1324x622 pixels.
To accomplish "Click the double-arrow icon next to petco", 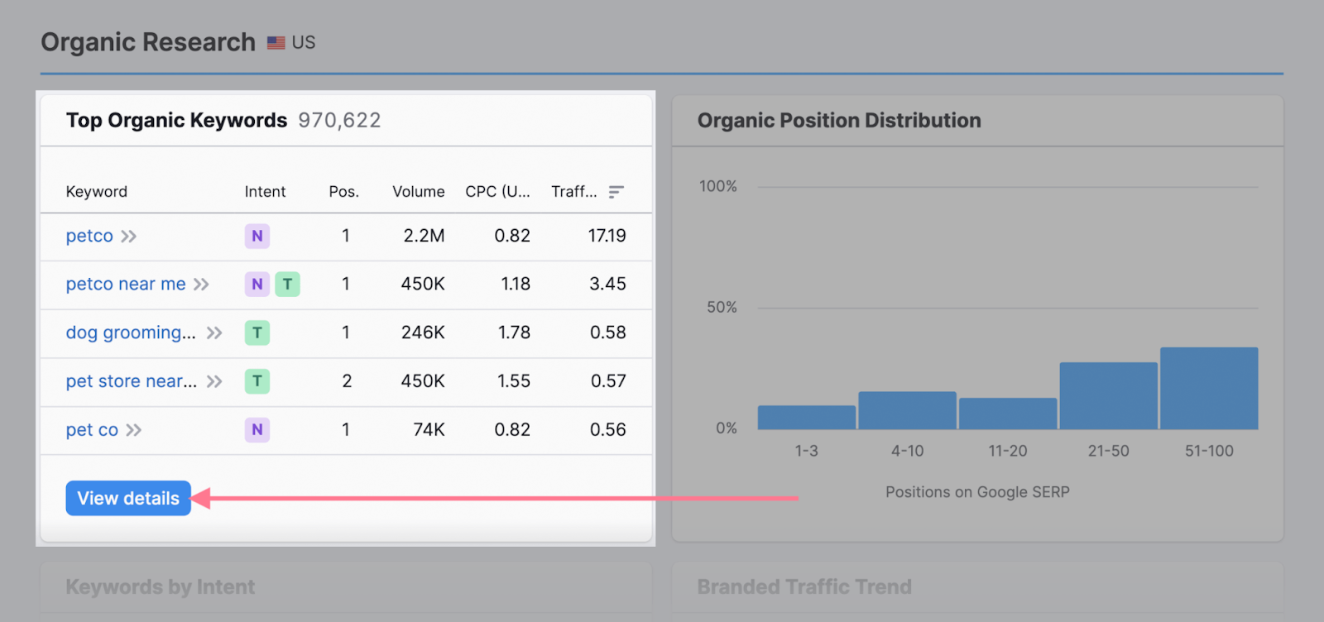I will (128, 237).
